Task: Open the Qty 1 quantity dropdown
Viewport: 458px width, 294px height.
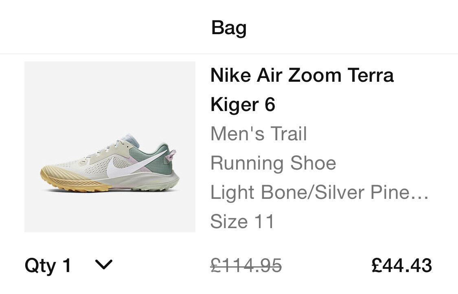Action: point(48,266)
